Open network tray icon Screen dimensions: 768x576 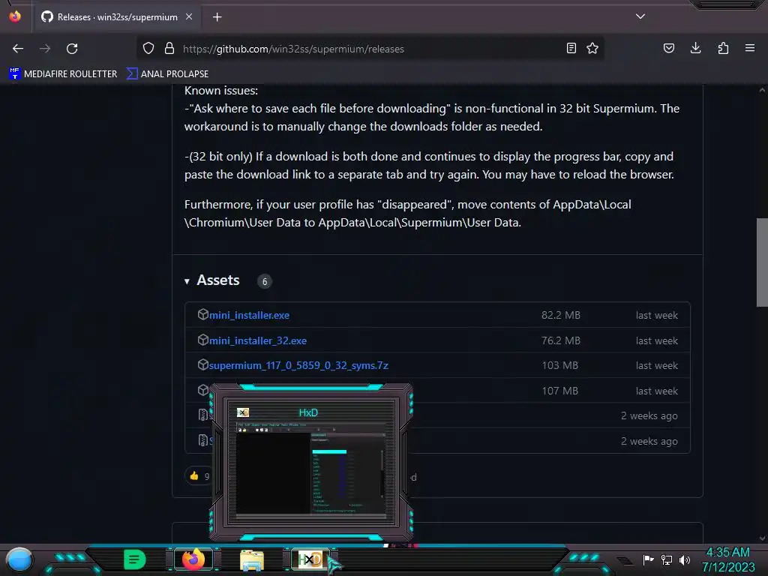coord(667,559)
